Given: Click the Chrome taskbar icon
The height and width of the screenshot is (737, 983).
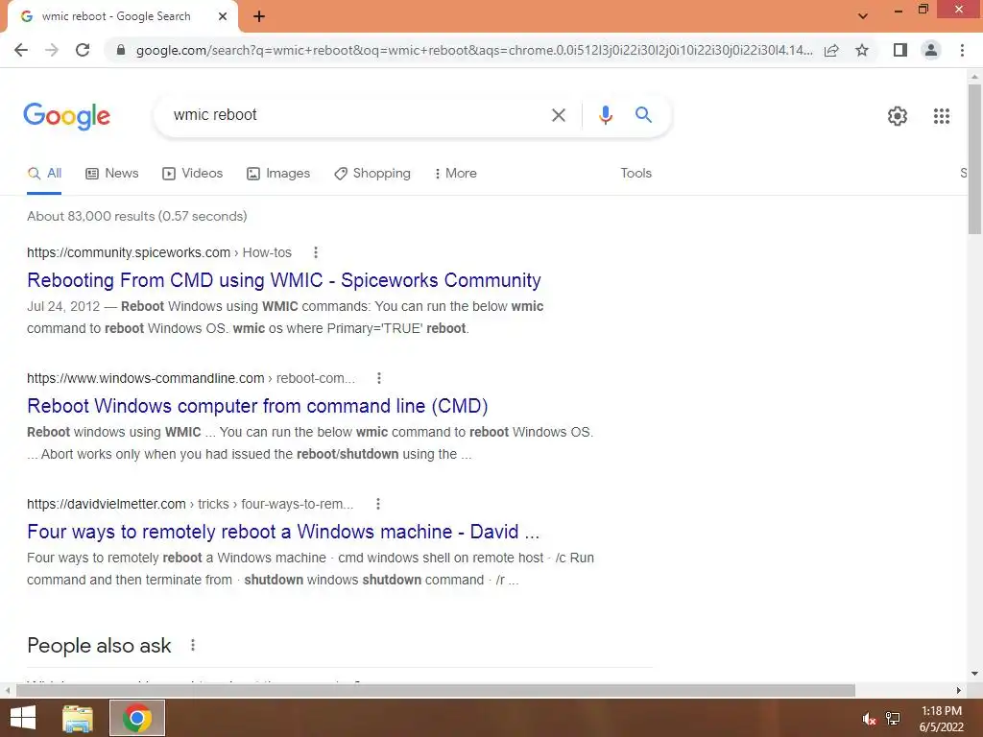Looking at the screenshot, I should [137, 718].
